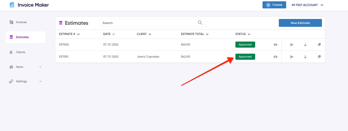Click the Create button in header
The width and height of the screenshot is (348, 131).
tap(274, 5)
